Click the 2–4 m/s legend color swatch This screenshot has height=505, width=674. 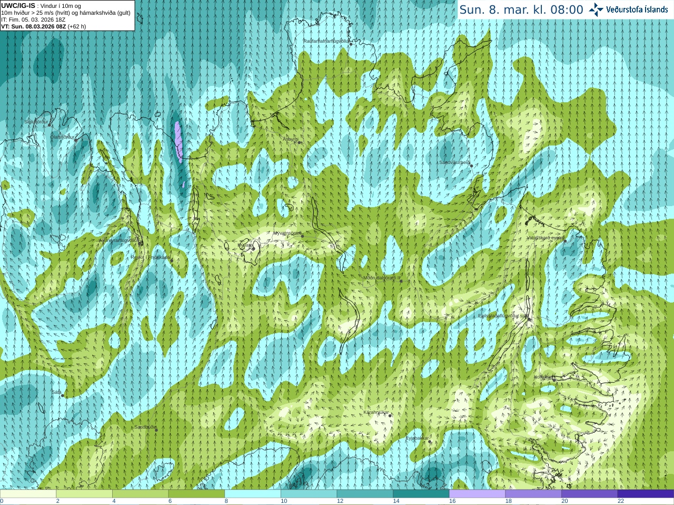click(84, 494)
